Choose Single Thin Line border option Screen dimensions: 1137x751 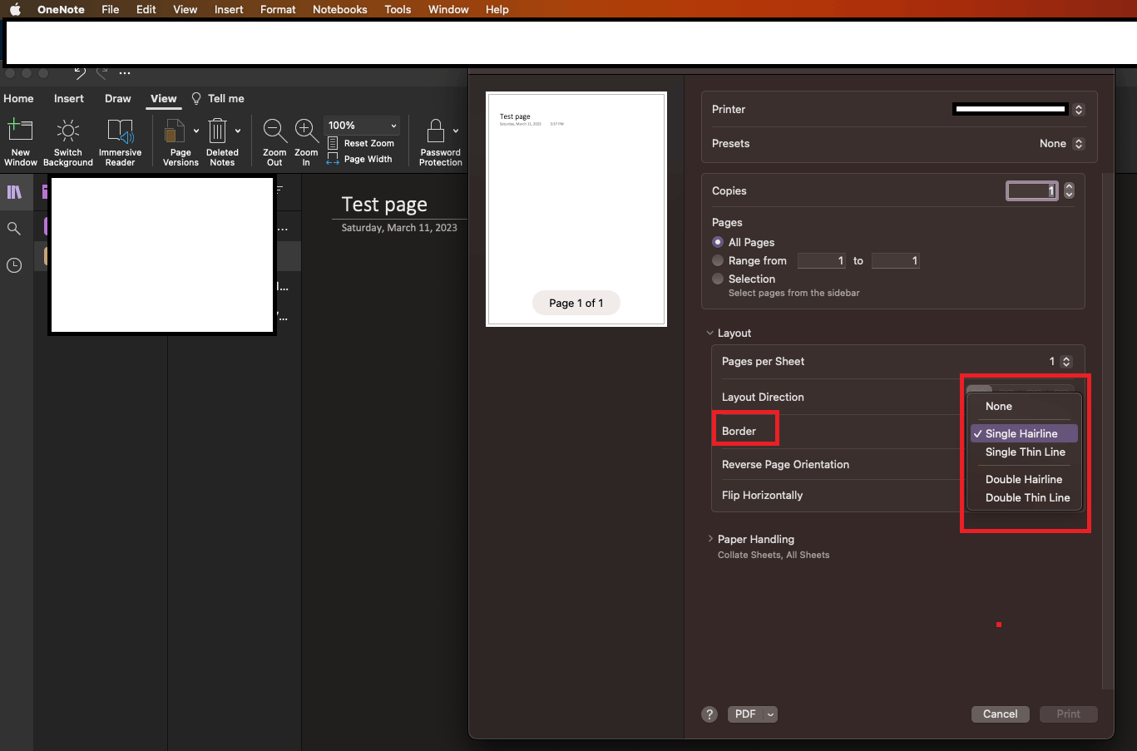click(x=1024, y=452)
